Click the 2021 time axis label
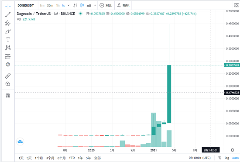 pyautogui.click(x=154, y=150)
